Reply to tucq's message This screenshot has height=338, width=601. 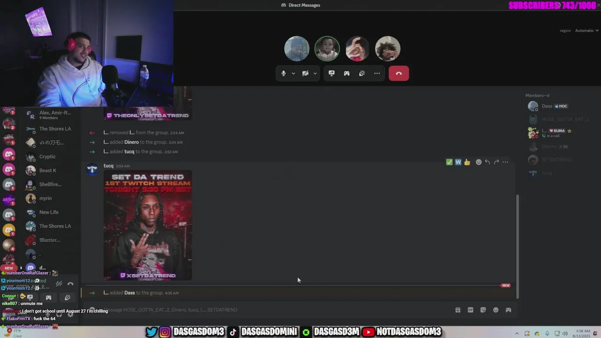[487, 162]
